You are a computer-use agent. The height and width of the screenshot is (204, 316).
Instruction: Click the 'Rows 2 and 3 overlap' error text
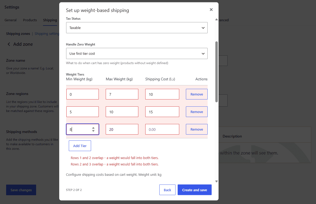click(x=114, y=164)
